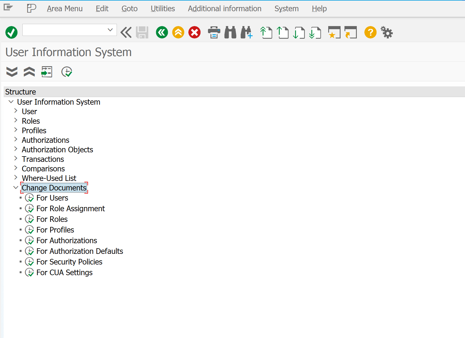Click the yellow Help question mark icon
Screen dimensions: 465x338
coord(370,33)
